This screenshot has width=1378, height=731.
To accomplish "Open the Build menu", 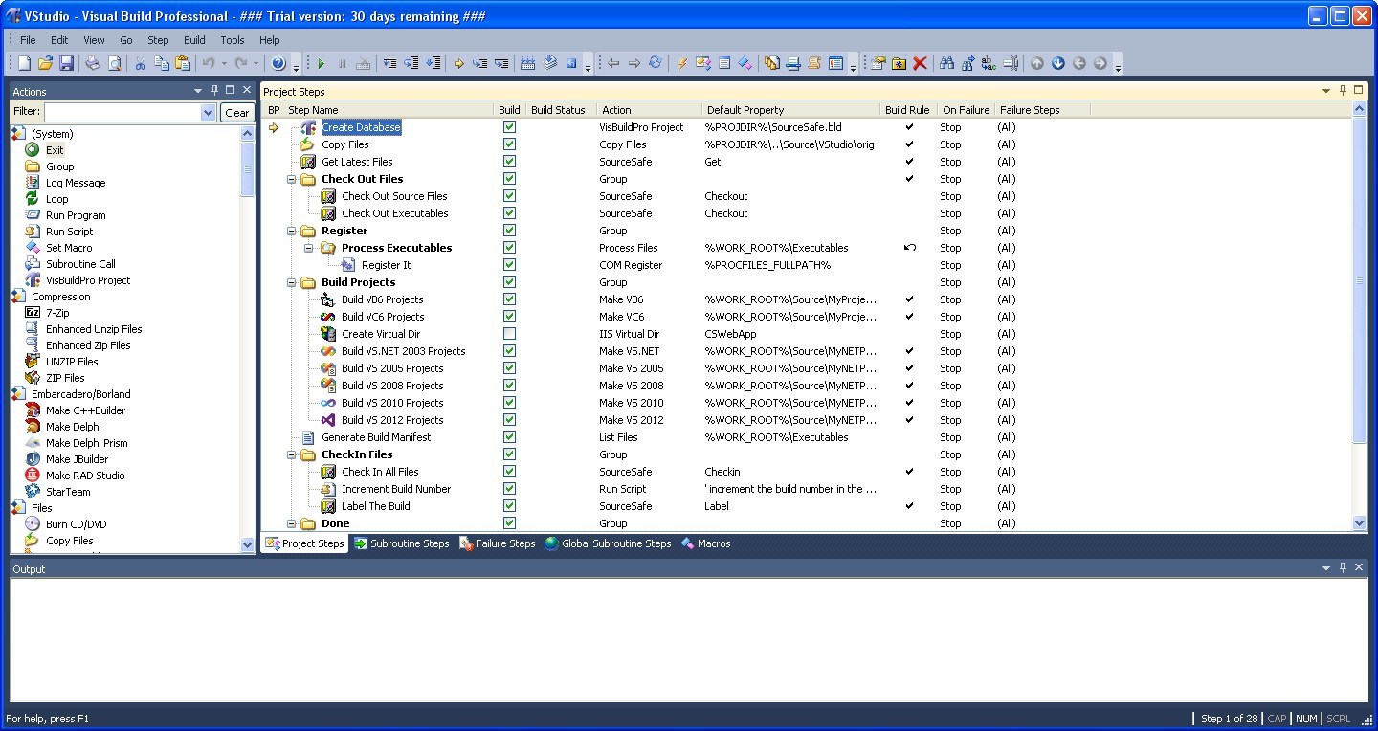I will [x=194, y=39].
